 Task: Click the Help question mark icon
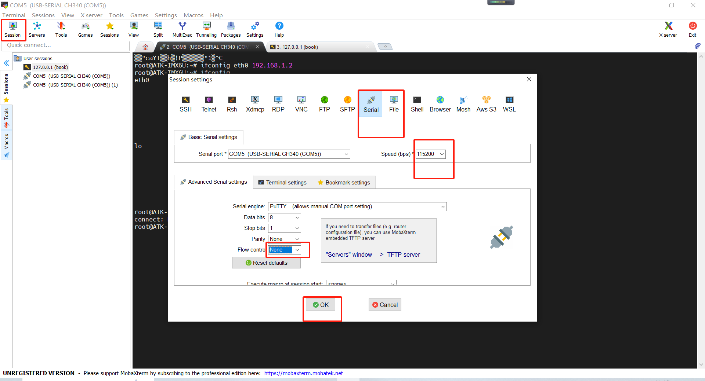(279, 29)
